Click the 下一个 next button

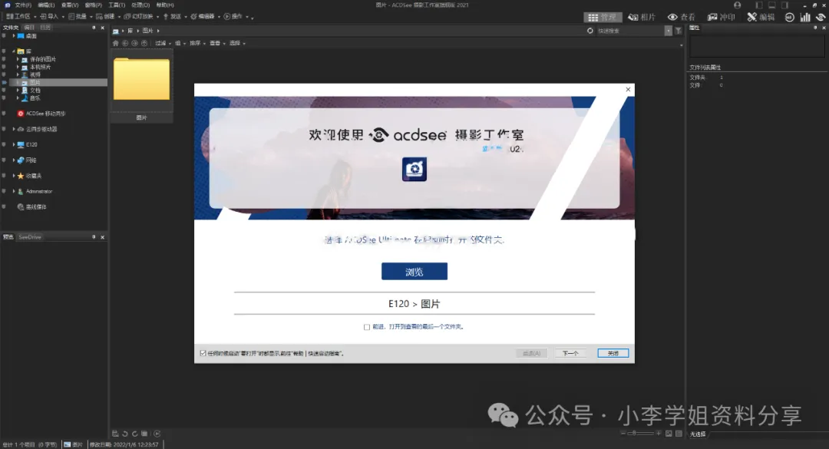click(570, 353)
